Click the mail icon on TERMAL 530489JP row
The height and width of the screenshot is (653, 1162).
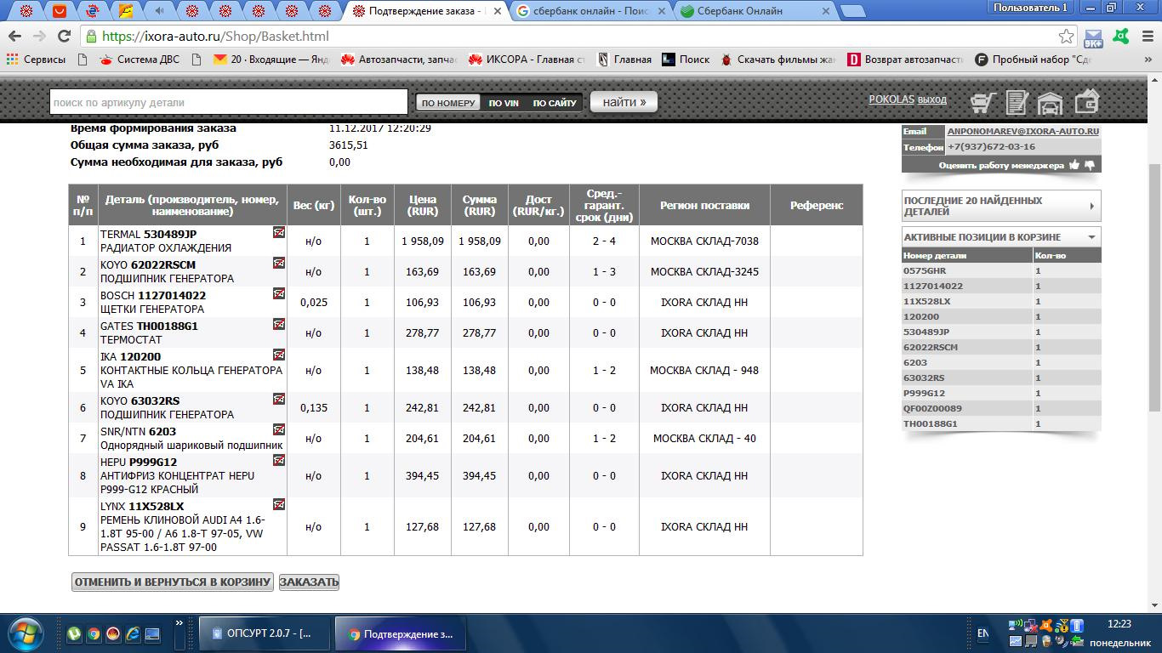click(278, 232)
